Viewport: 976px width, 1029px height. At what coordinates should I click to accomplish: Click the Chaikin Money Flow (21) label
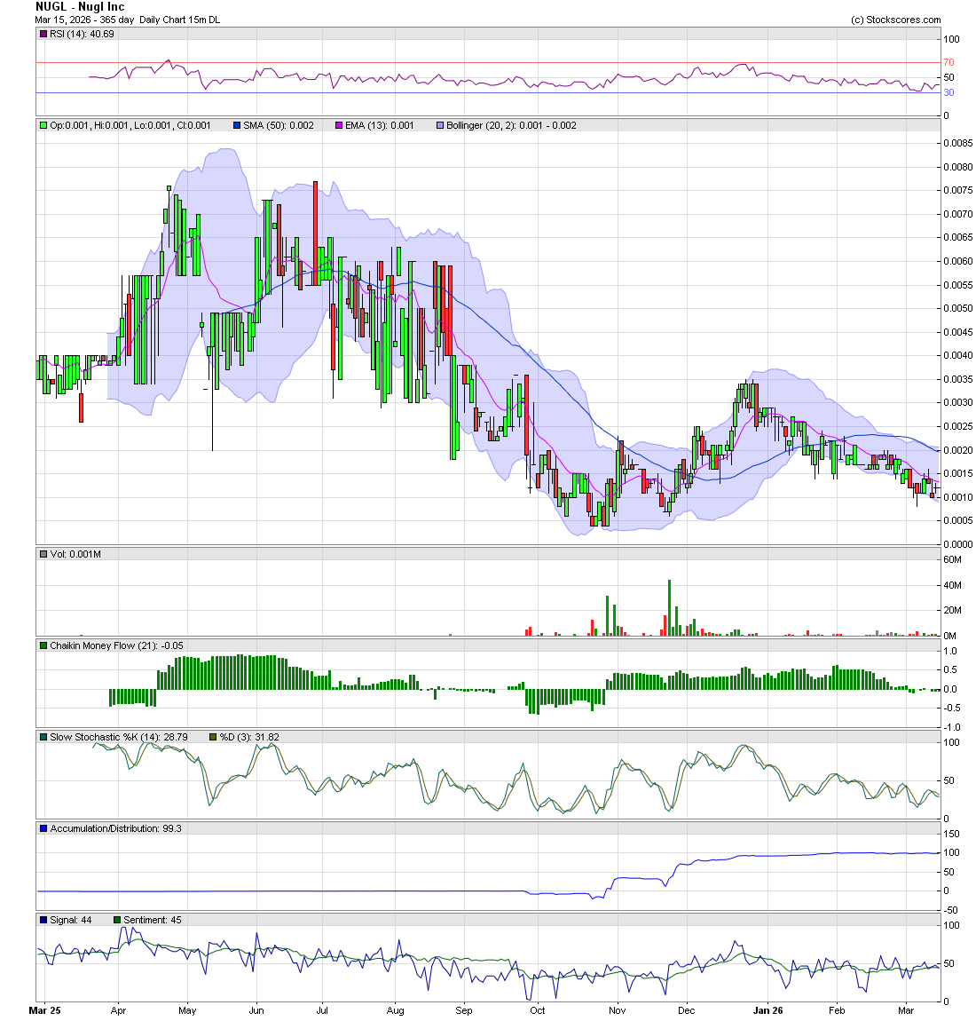117,645
